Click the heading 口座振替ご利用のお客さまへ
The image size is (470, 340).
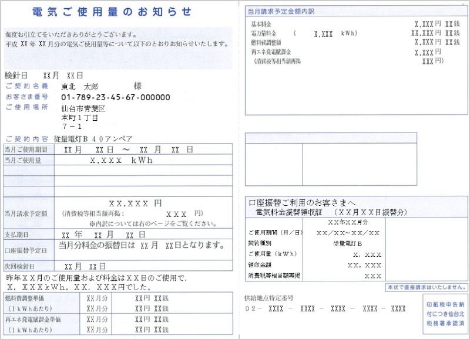click(x=302, y=203)
